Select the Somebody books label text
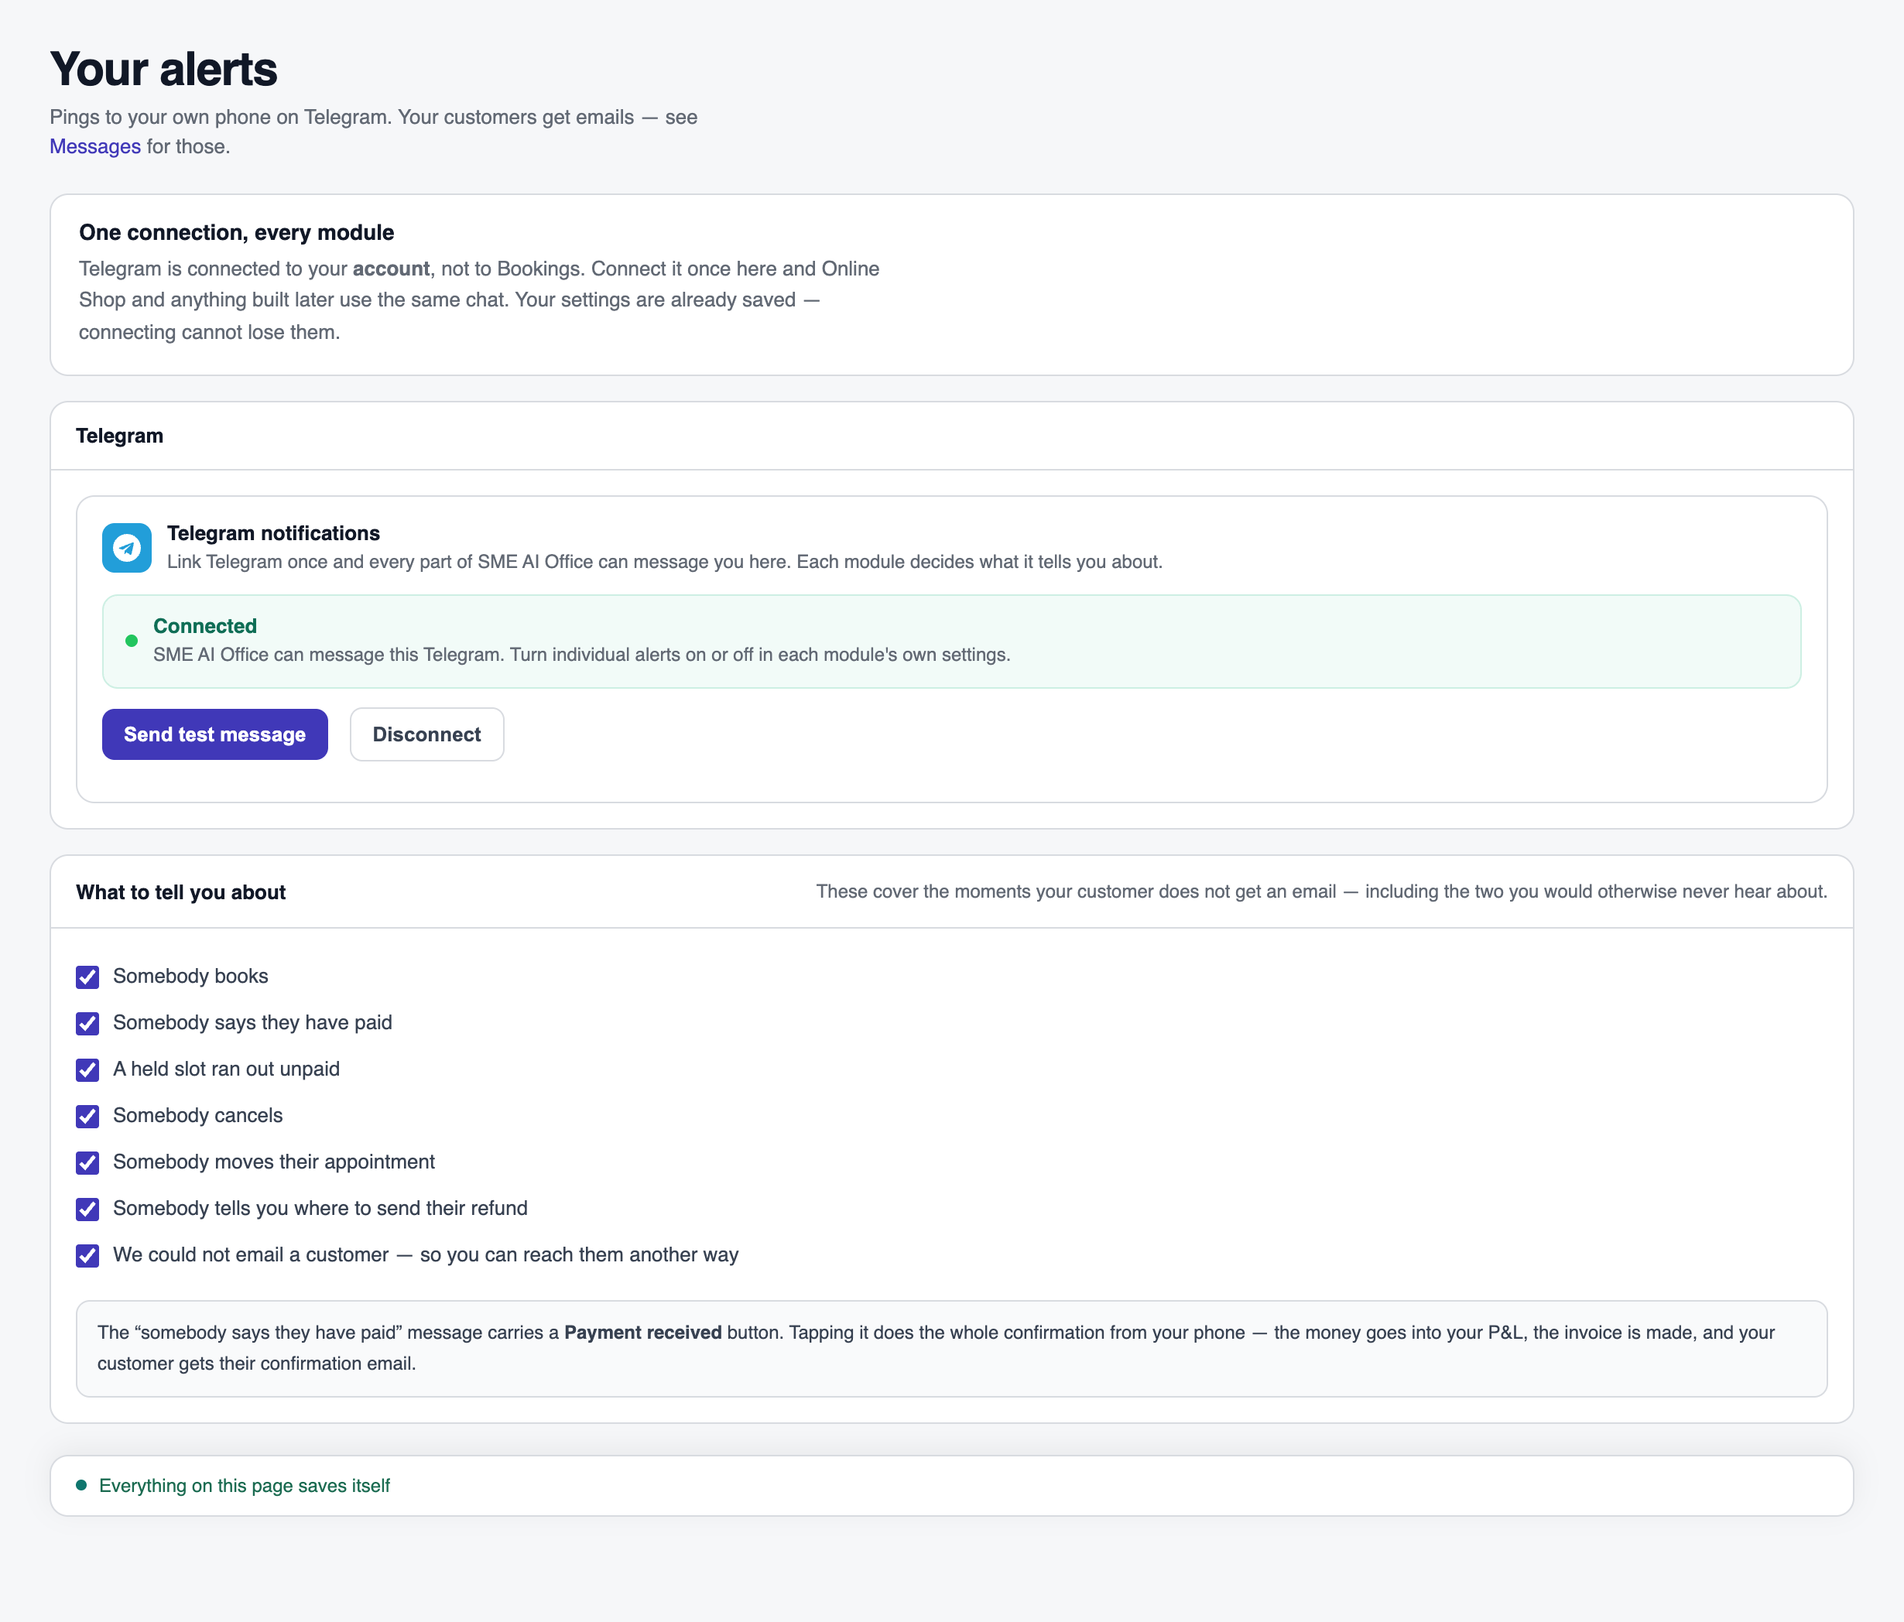Viewport: 1904px width, 1622px height. click(x=190, y=976)
